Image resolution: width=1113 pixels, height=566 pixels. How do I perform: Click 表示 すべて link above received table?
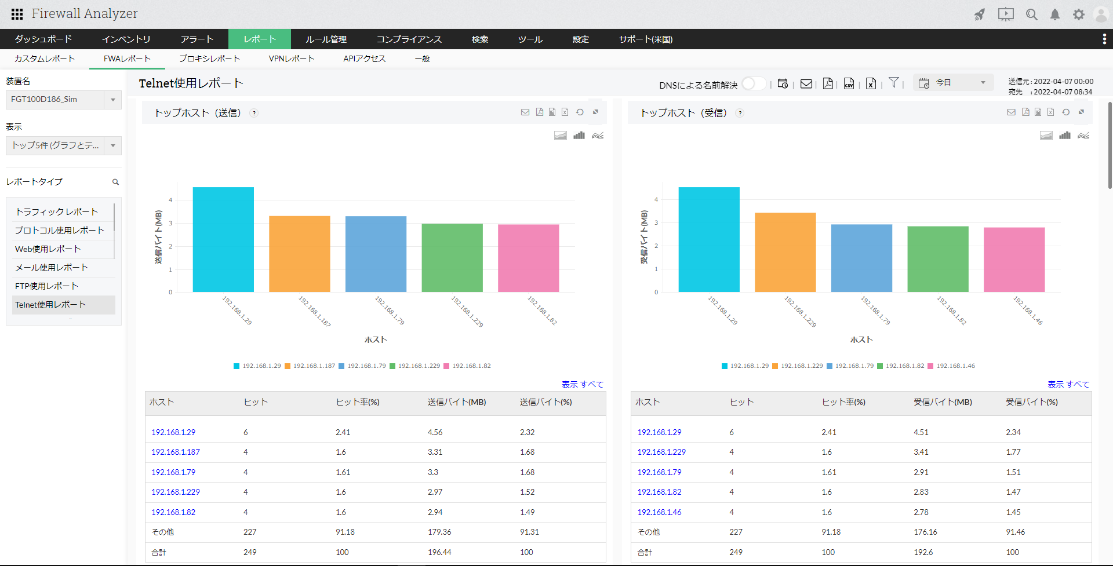(x=1068, y=385)
